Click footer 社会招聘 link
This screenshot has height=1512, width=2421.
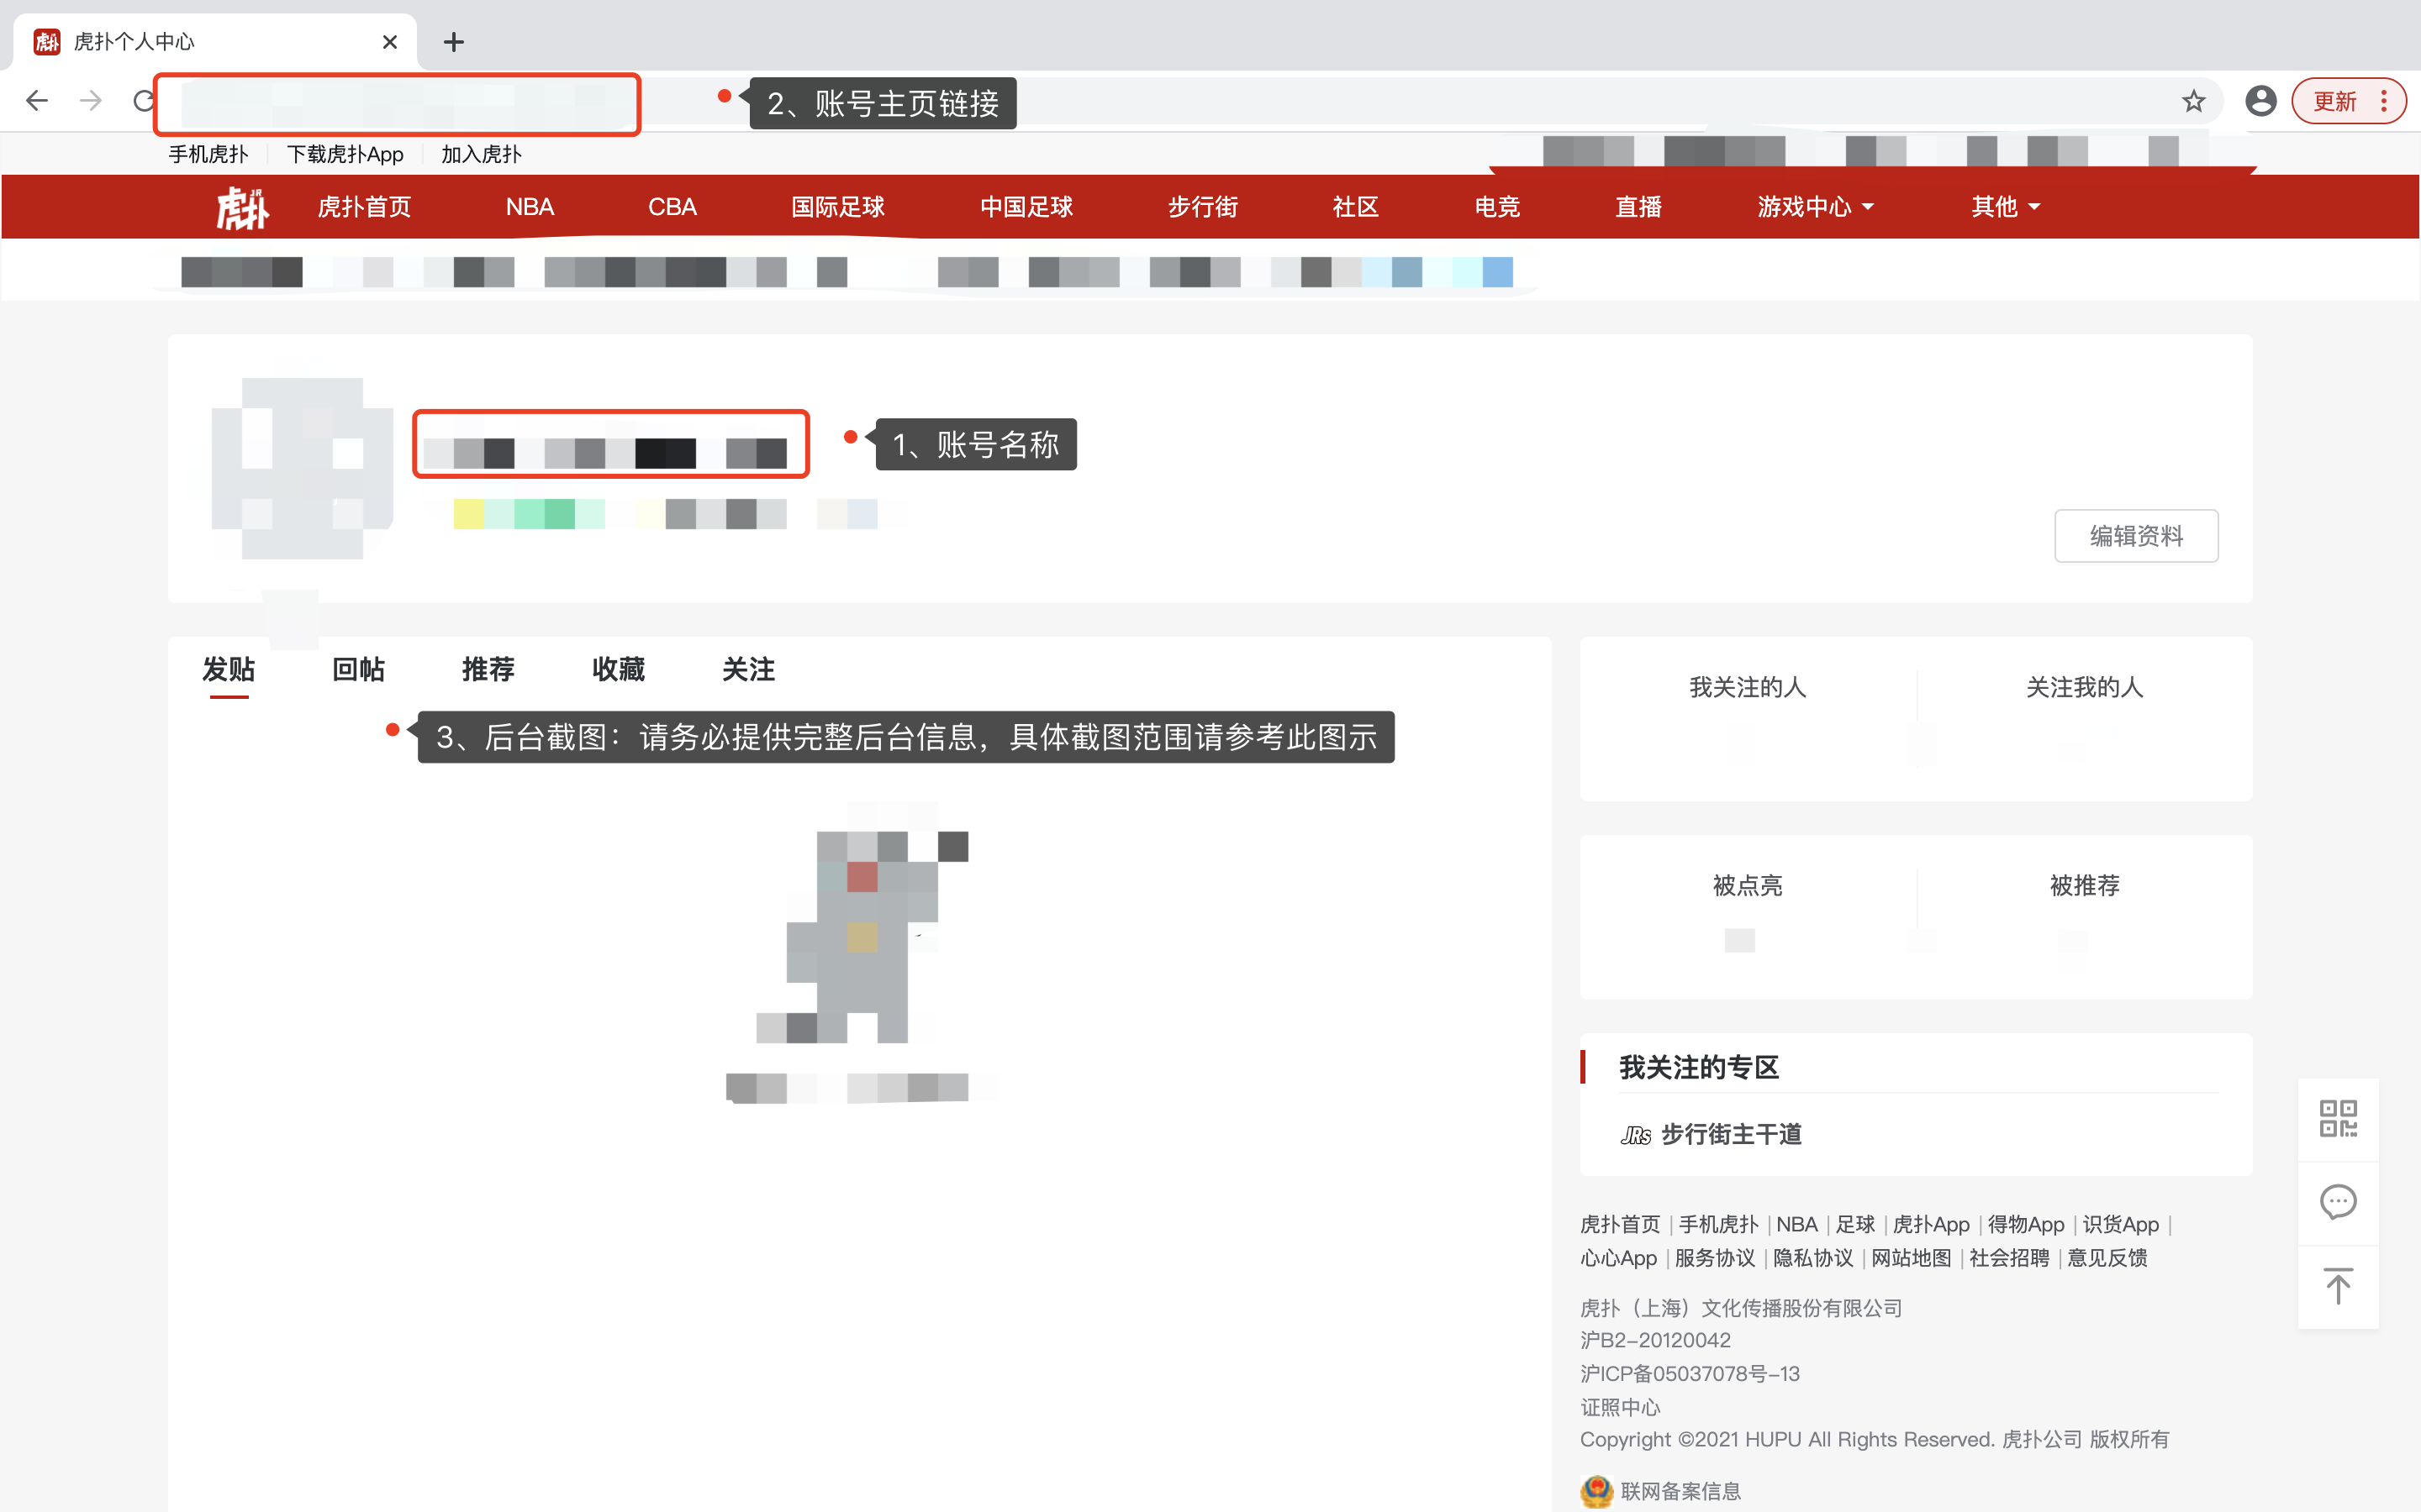click(2009, 1258)
